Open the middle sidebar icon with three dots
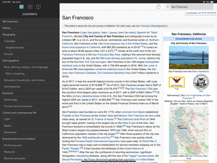 (x=30, y=7)
